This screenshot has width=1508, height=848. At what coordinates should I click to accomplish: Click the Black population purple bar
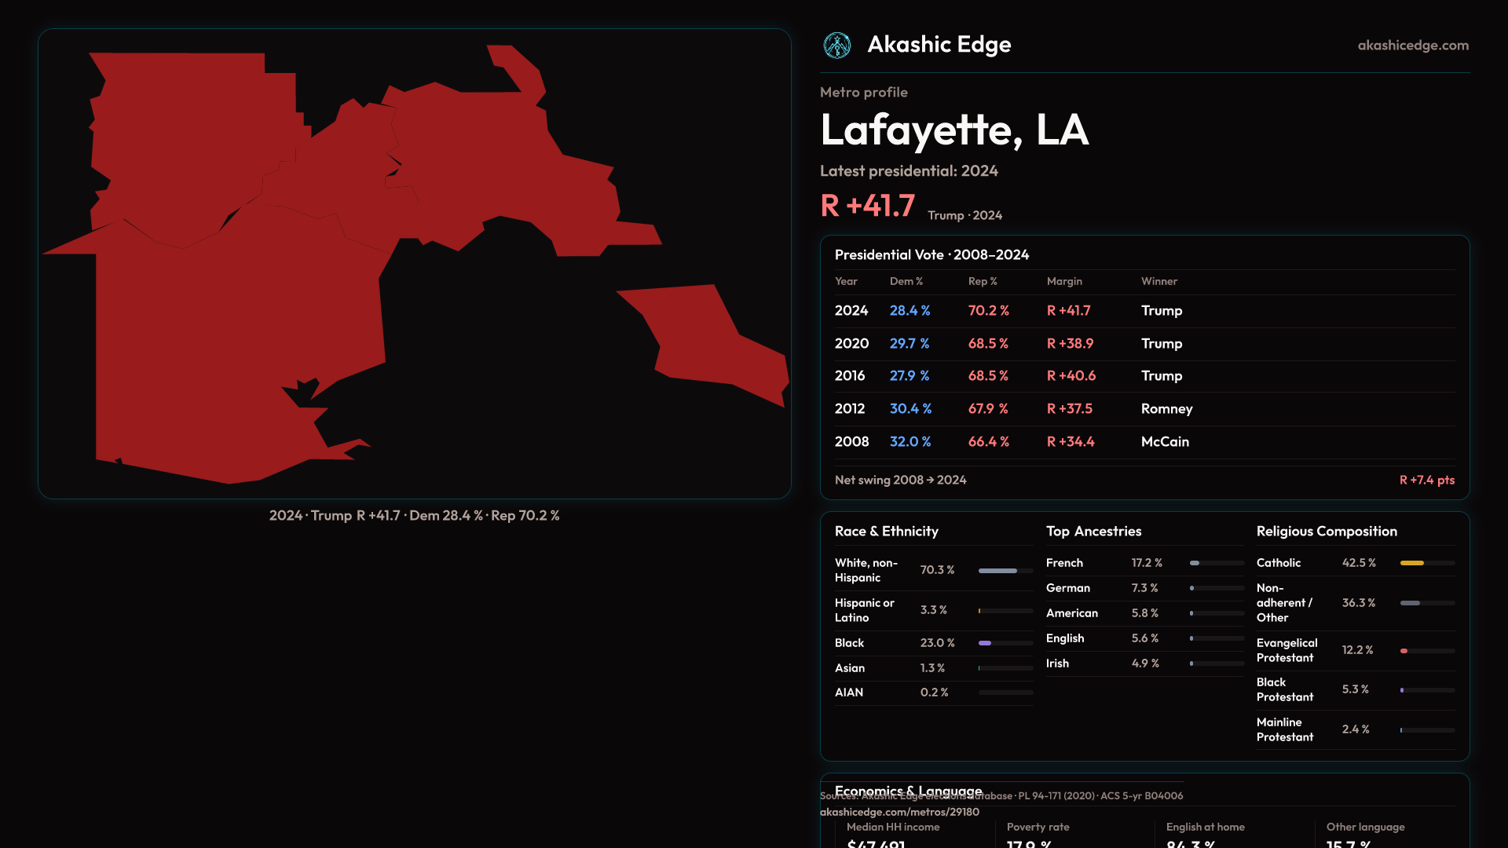coord(985,643)
